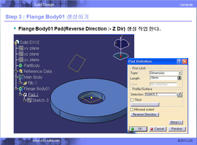Click the Pad Definition help button

tap(179, 61)
